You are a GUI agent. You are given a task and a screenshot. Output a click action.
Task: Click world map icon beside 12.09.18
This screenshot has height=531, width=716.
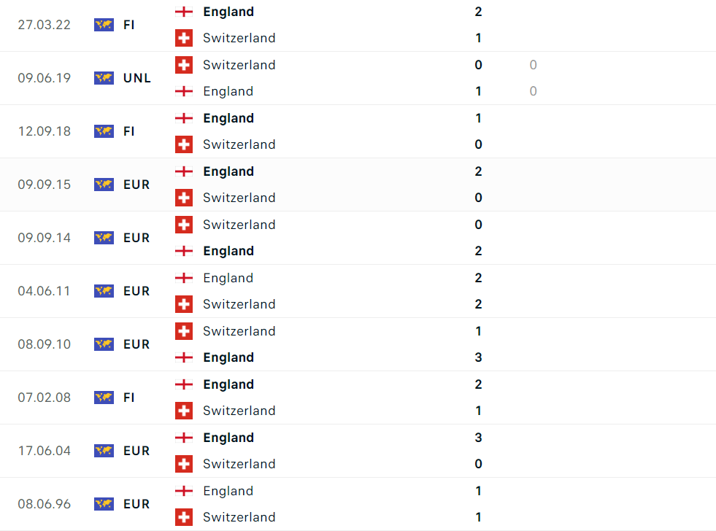(104, 131)
